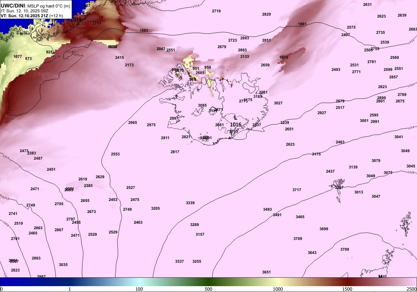Click the value 3001
The image size is (417, 292).
[x=364, y=121]
